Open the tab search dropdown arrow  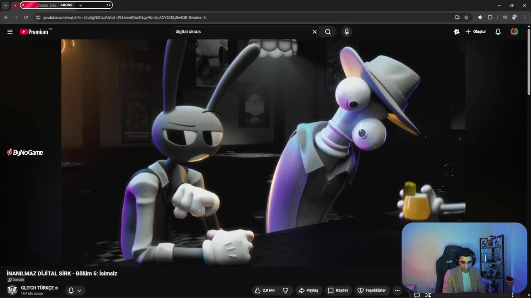click(5, 5)
